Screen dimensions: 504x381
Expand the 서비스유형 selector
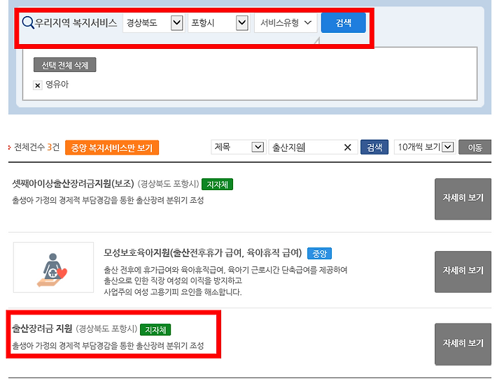[x=286, y=23]
